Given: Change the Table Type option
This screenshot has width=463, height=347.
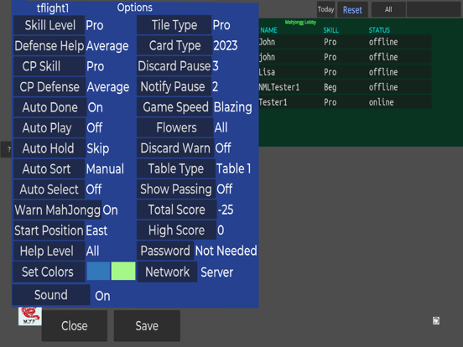Looking at the screenshot, I should (x=176, y=168).
